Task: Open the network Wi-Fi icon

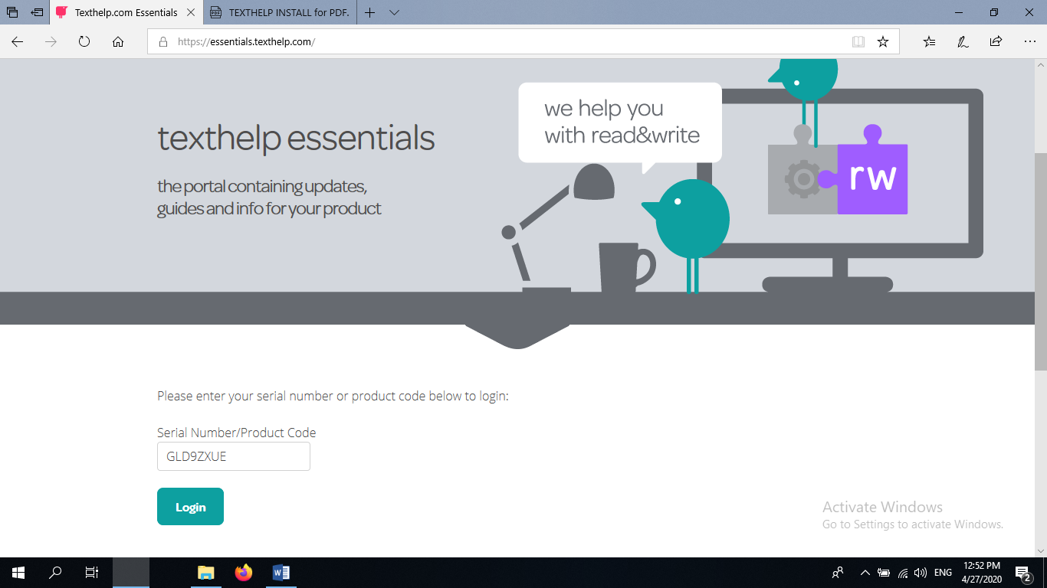Action: (x=903, y=573)
